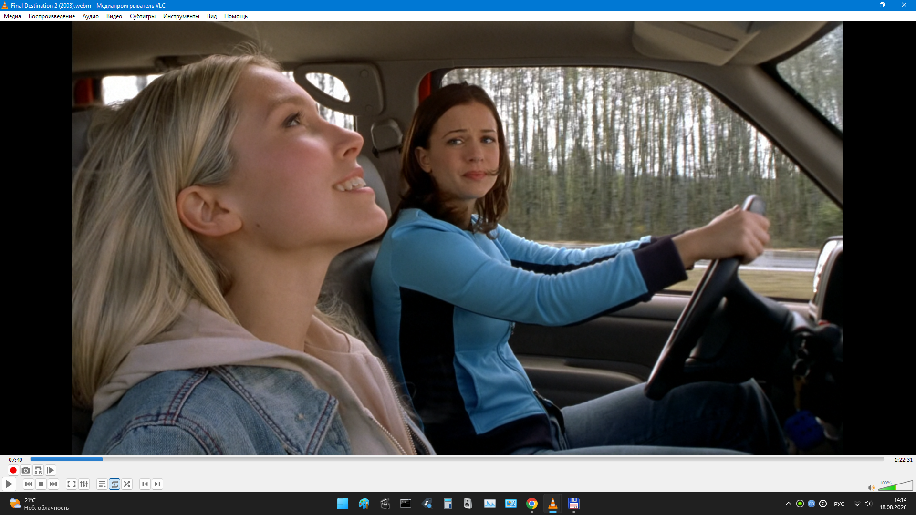
Task: Open the Медиа menu
Action: click(x=12, y=16)
